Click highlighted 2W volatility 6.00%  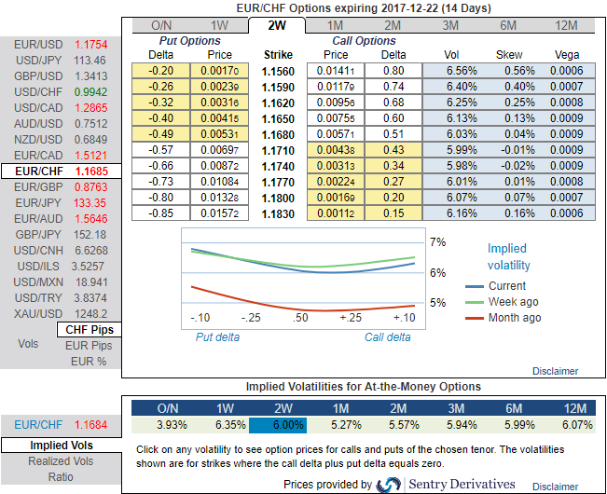278,425
